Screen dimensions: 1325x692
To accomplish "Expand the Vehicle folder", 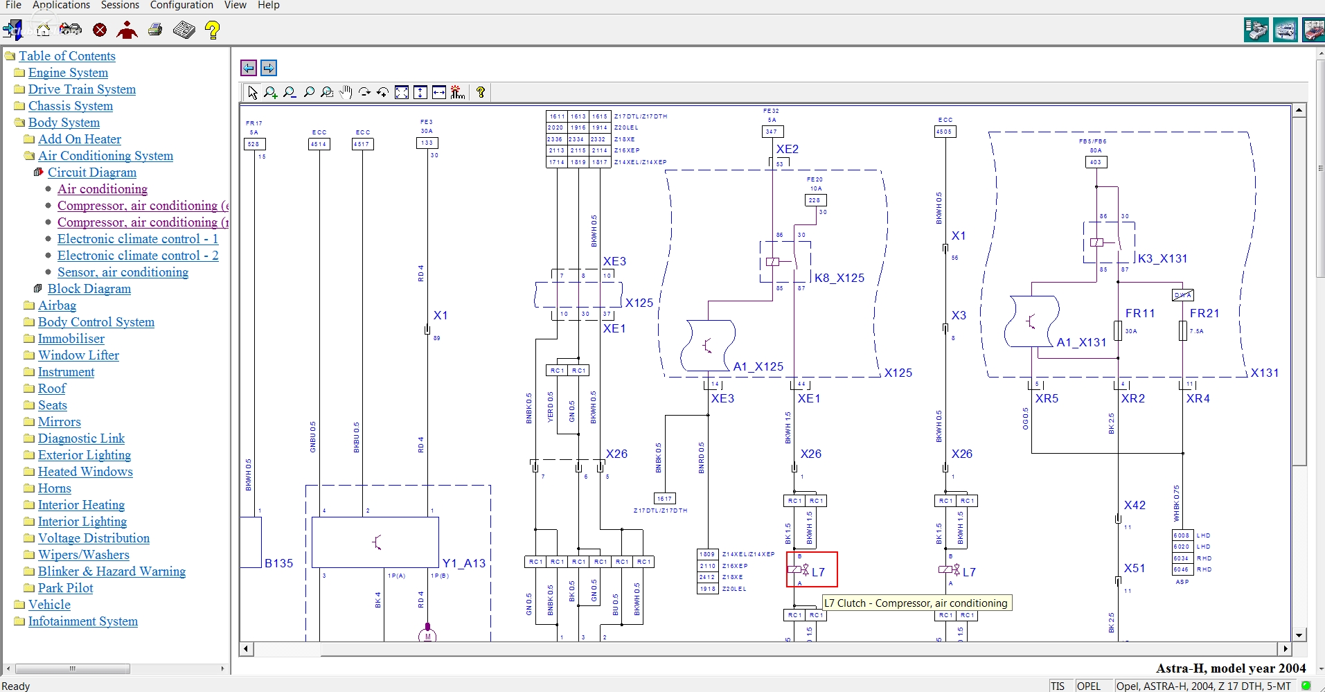I will click(x=19, y=605).
